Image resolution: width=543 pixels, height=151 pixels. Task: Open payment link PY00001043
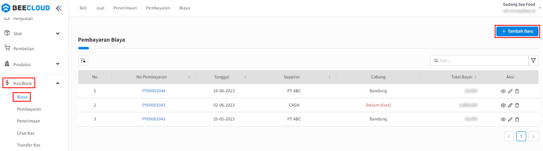click(x=154, y=105)
